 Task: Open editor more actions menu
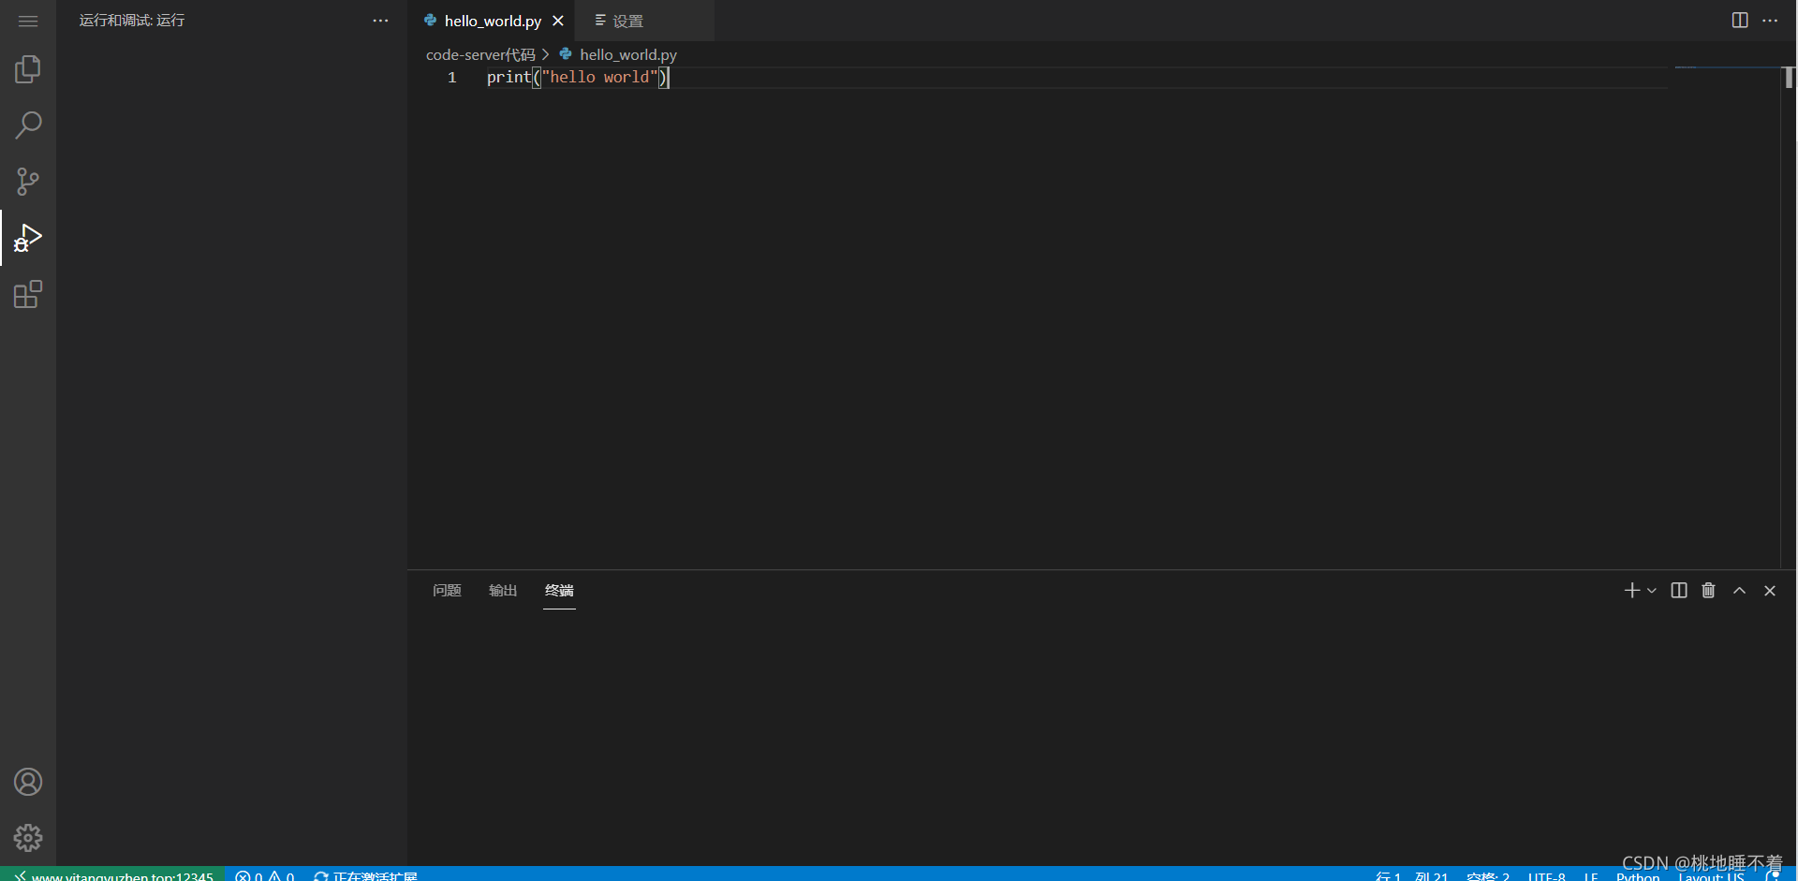[1770, 21]
